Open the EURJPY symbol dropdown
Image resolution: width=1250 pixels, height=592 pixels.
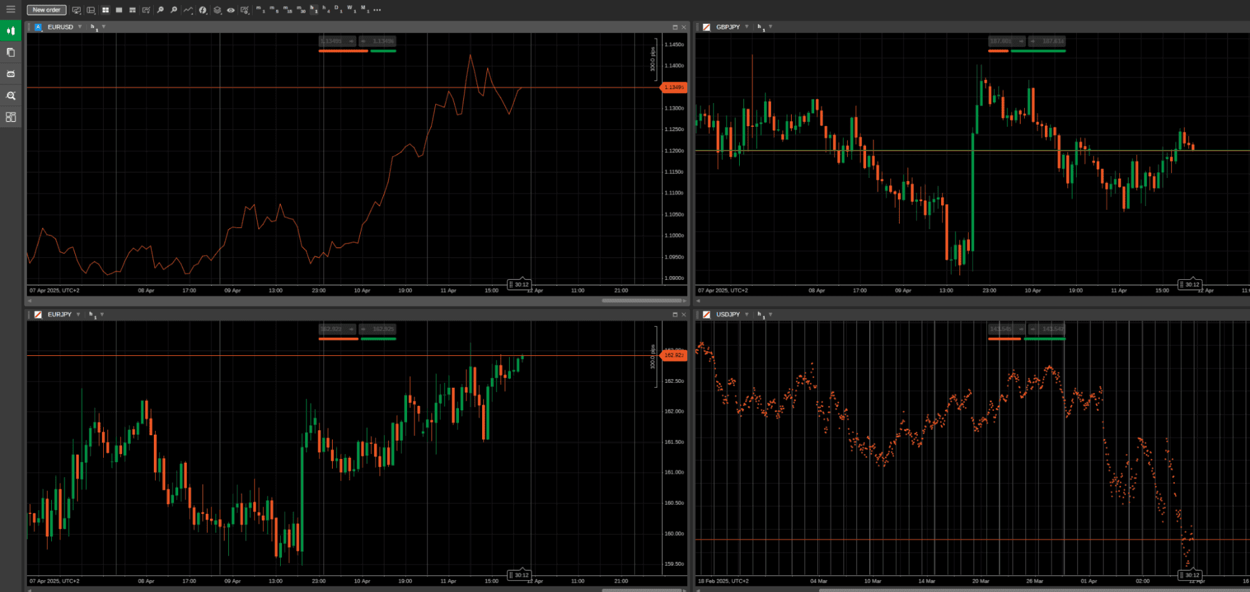[78, 314]
